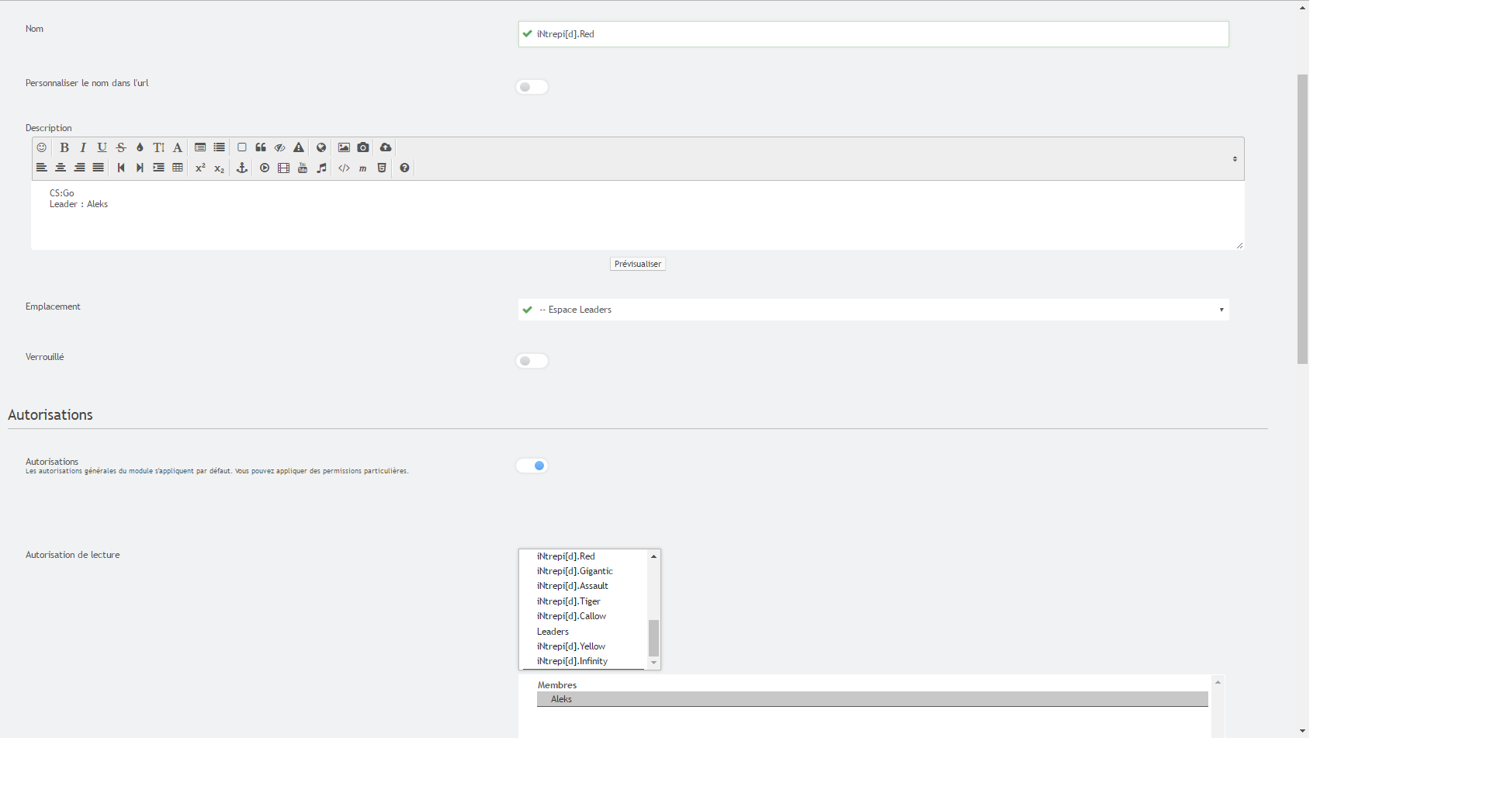Click the page's vertical scrollbar thumb
The height and width of the screenshot is (807, 1490).
pos(1302,219)
